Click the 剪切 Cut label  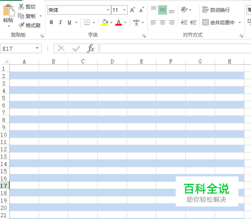31,7
